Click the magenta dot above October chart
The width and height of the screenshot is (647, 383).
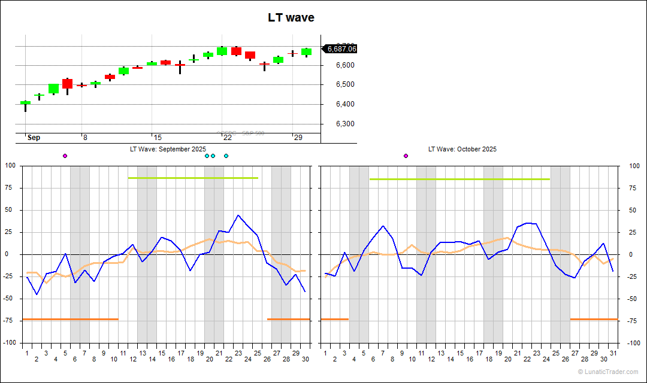pos(406,156)
